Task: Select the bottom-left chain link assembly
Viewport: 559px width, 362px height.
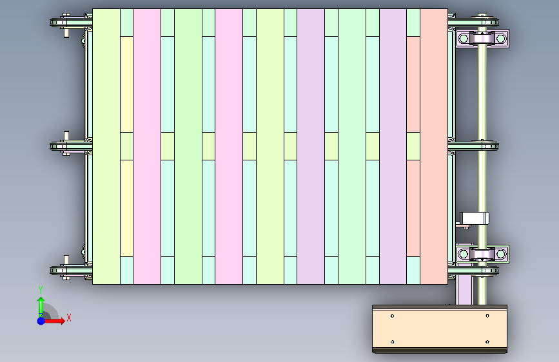Action: coord(70,269)
